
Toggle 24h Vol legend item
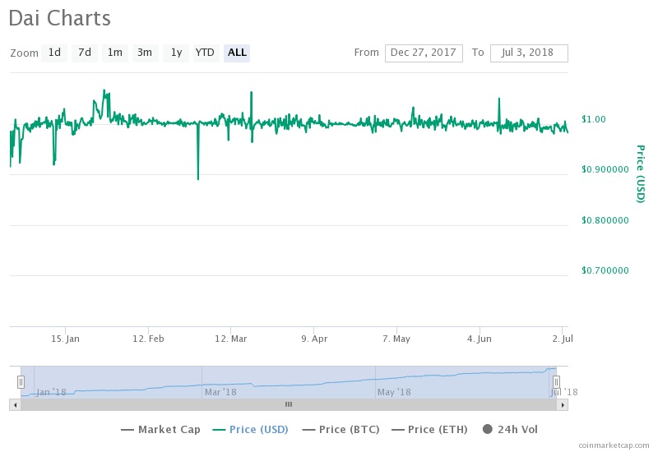click(510, 429)
